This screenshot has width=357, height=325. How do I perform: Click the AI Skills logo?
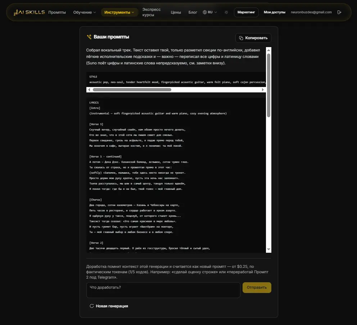30,12
